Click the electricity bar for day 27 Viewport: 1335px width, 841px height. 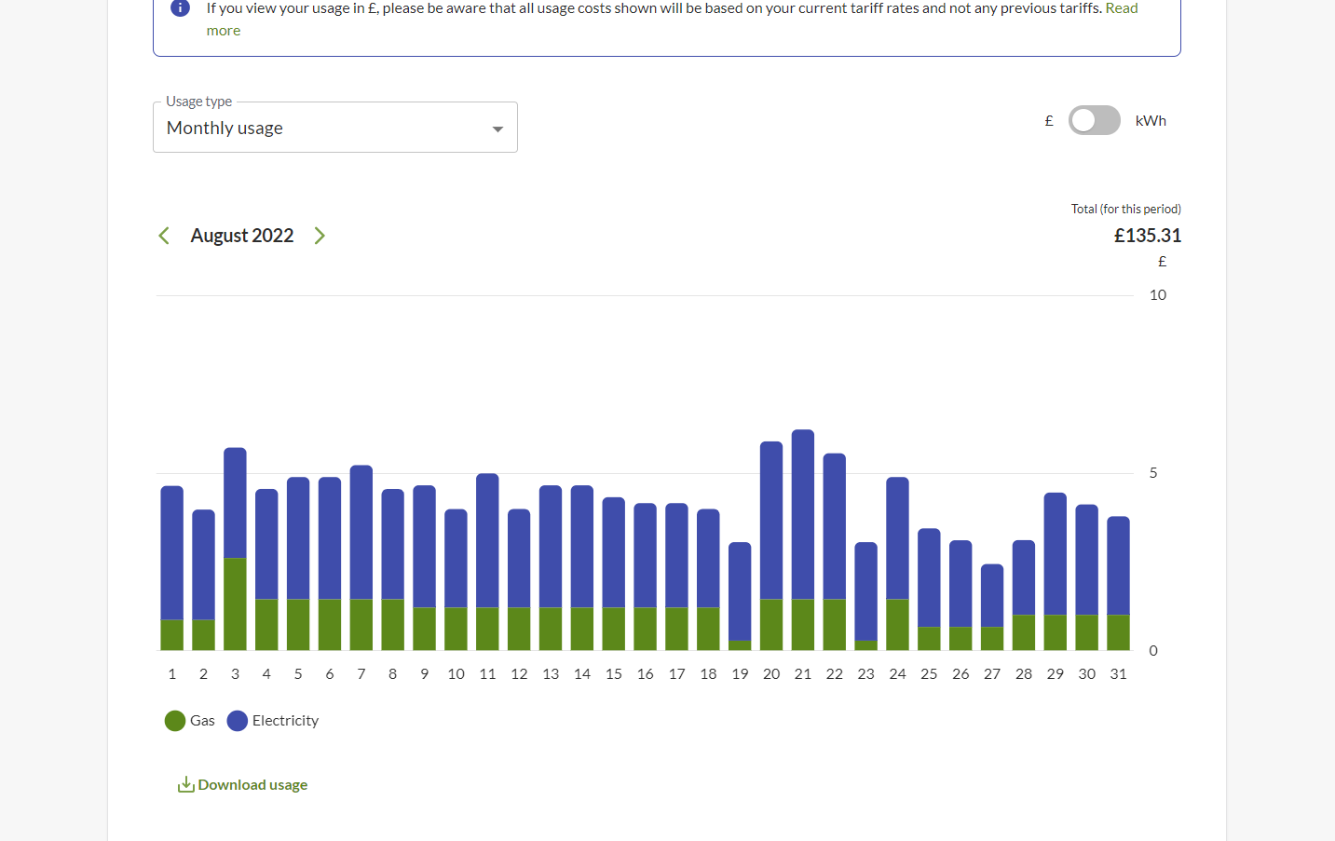pos(992,596)
